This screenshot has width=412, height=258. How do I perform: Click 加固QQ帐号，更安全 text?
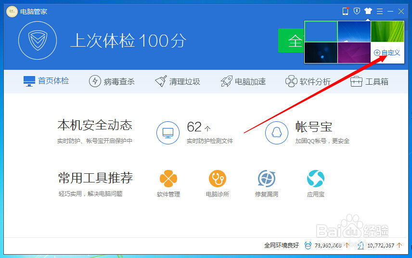point(322,141)
